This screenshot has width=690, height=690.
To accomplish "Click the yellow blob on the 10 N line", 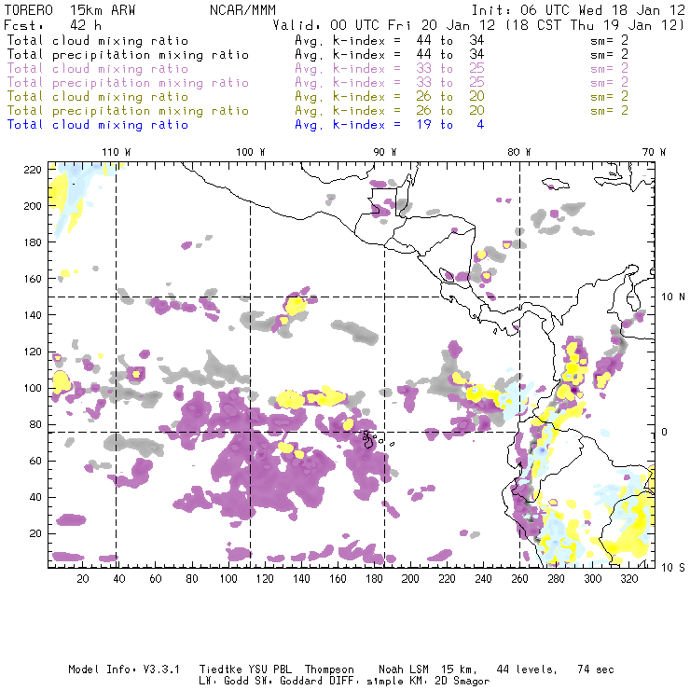I will 297,304.
